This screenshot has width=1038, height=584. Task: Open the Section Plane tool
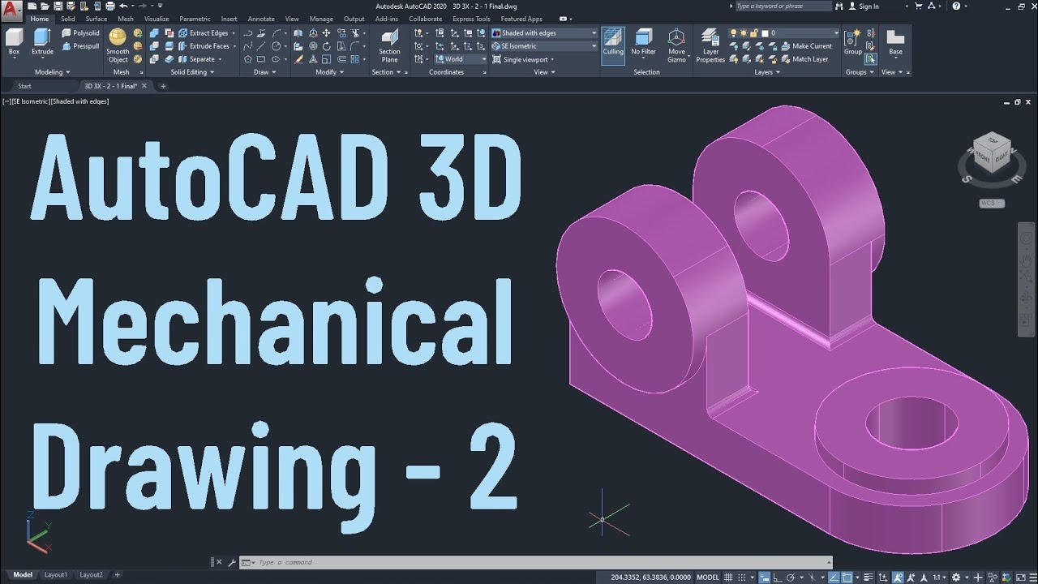coord(389,45)
